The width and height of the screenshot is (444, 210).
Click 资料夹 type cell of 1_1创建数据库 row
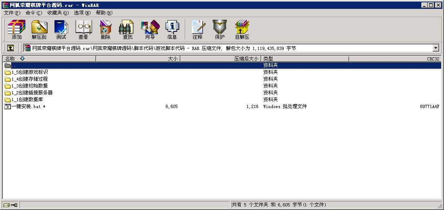point(270,100)
